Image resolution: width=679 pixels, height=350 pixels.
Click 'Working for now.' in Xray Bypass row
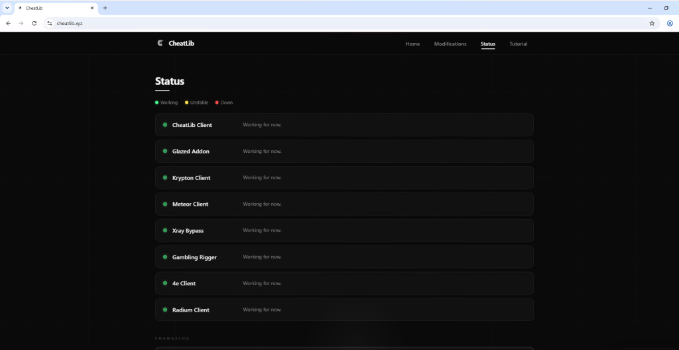click(262, 230)
